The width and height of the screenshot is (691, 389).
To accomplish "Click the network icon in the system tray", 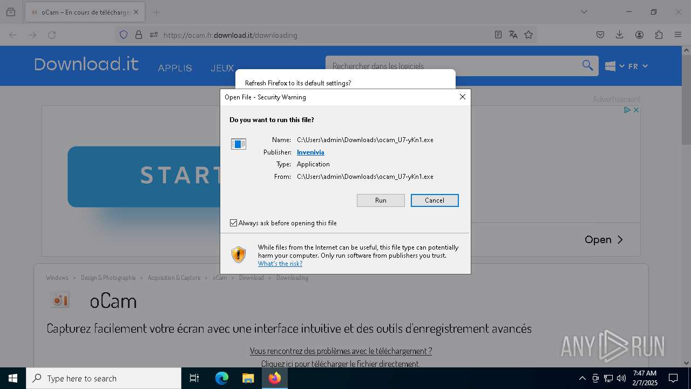I will pyautogui.click(x=608, y=378).
